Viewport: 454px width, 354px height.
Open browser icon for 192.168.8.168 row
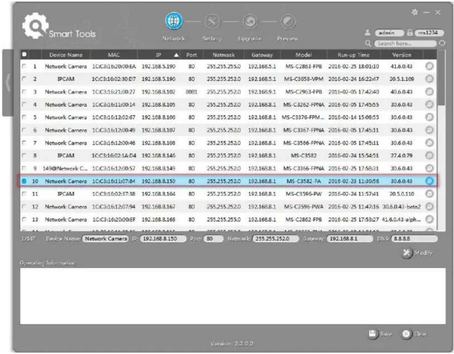point(429,219)
